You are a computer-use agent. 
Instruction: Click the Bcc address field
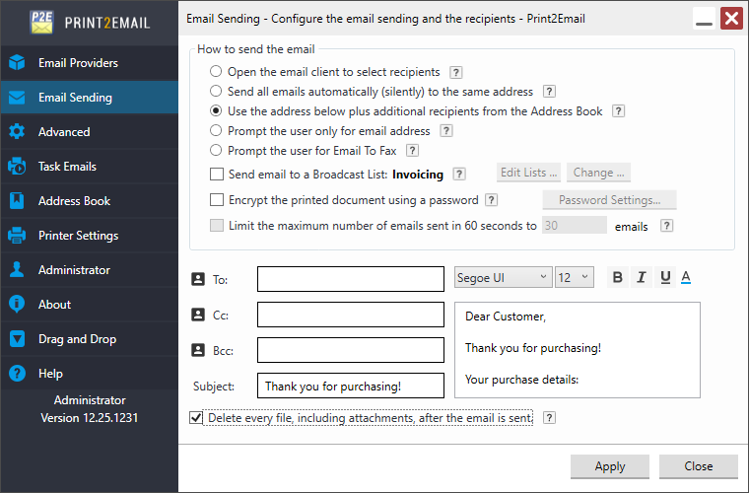pyautogui.click(x=351, y=350)
